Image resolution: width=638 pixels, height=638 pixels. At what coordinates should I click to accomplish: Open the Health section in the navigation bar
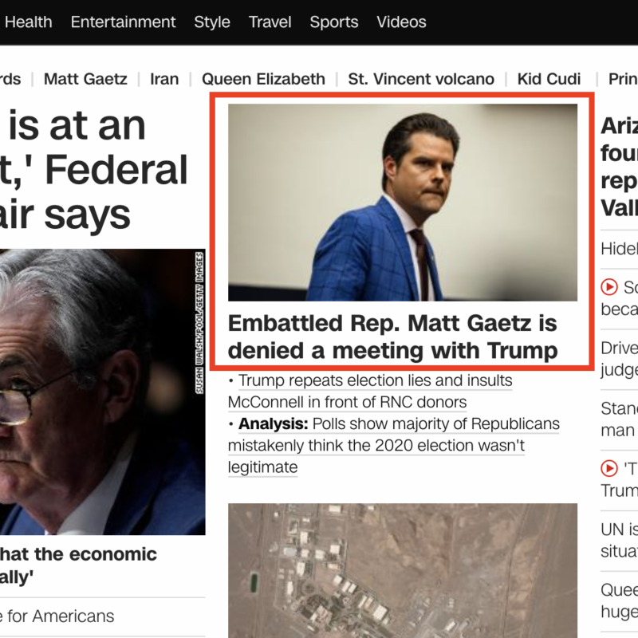pos(28,22)
